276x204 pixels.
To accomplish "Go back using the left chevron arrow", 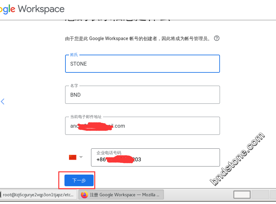I will (3, 102).
